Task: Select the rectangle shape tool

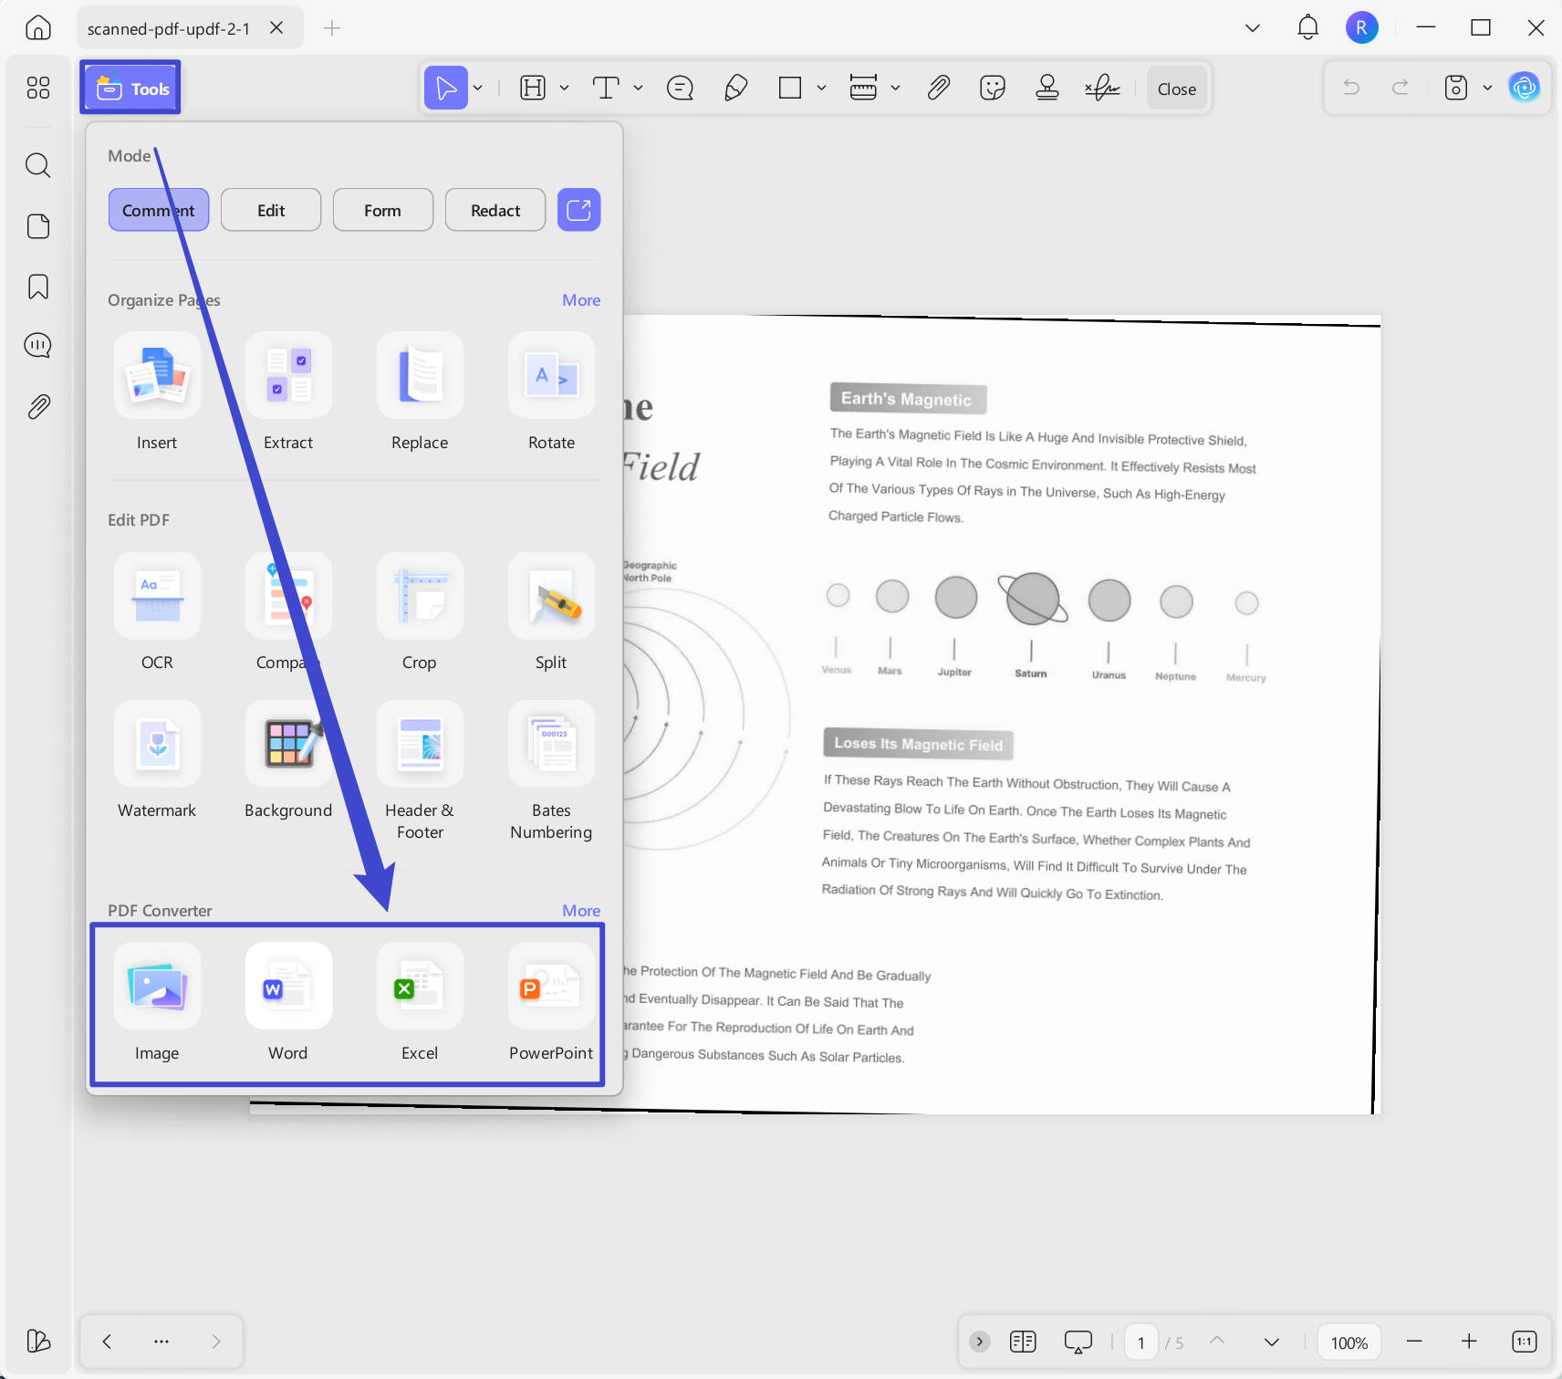Action: 790,88
